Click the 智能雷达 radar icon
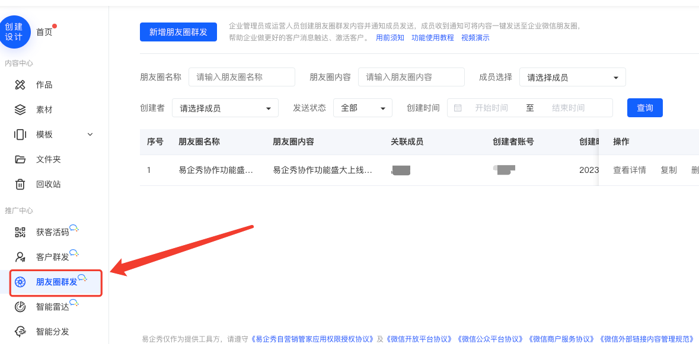This screenshot has width=699, height=344. (20, 307)
